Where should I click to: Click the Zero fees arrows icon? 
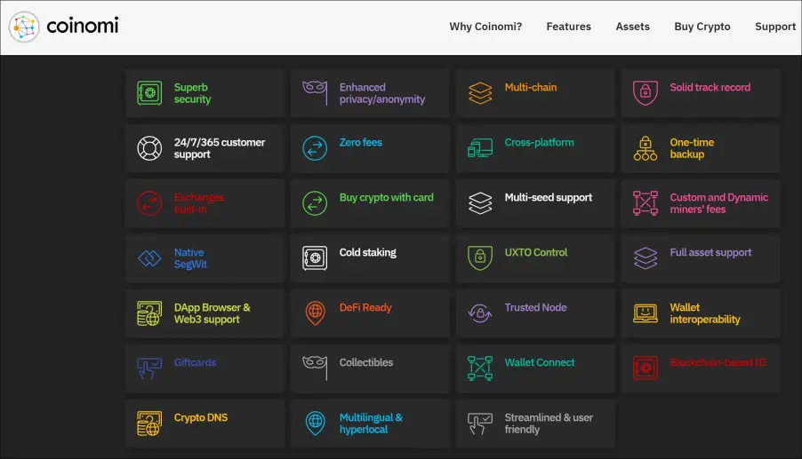click(315, 148)
